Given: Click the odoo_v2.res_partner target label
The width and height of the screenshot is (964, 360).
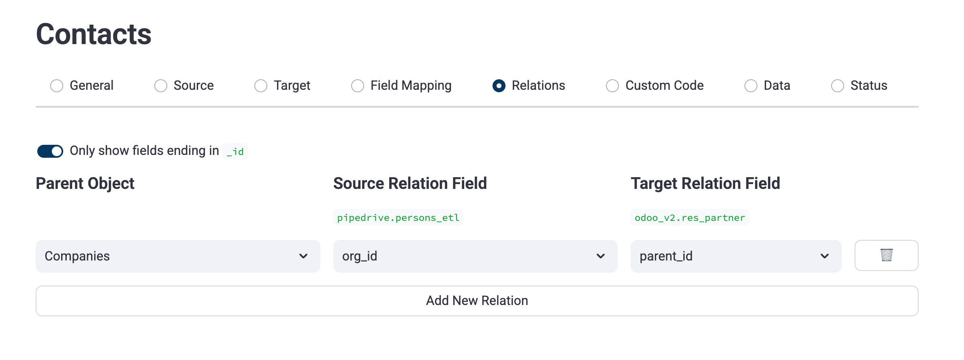Looking at the screenshot, I should (x=690, y=218).
